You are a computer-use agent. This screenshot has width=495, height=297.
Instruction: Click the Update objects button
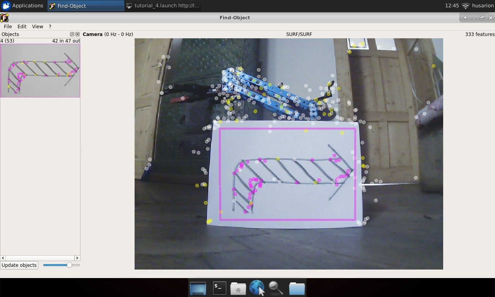coord(19,265)
